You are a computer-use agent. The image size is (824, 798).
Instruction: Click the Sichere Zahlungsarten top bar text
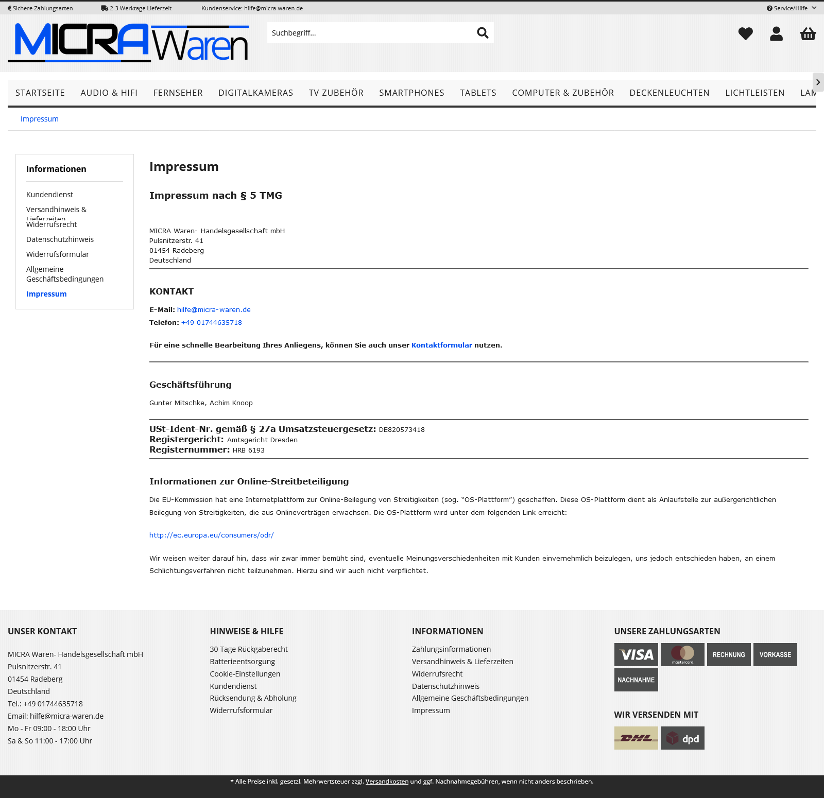click(x=40, y=8)
